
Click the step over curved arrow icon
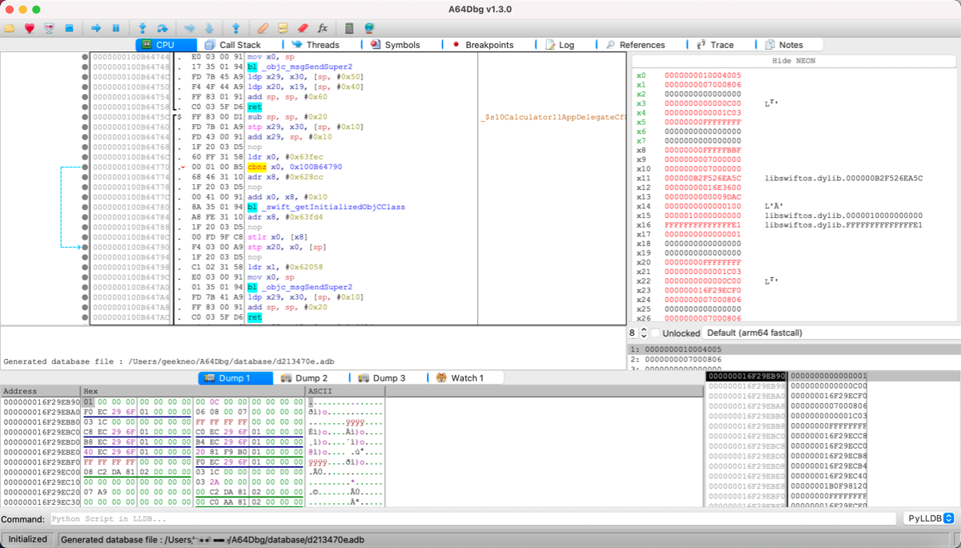163,28
